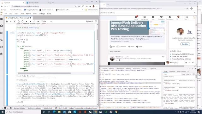Open the file browser folder icon in sidebar
Viewport: 202px width, 114px height.
pyautogui.click(x=2, y=19)
